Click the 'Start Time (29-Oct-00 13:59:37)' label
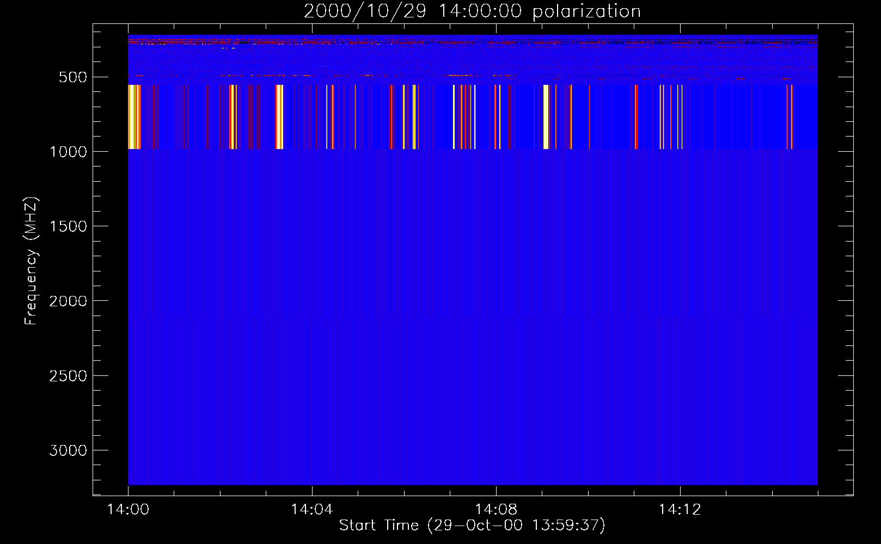The image size is (881, 544). point(472,526)
